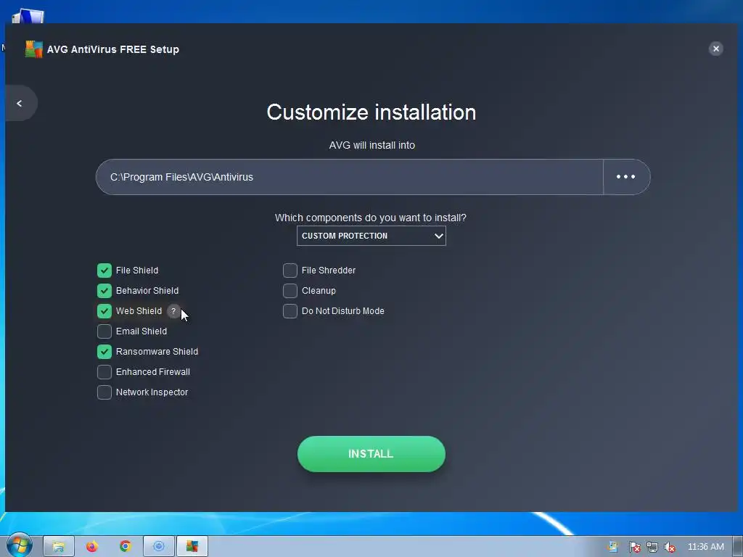This screenshot has height=557, width=743.
Task: Launch Chrome from the taskbar
Action: coord(125,547)
